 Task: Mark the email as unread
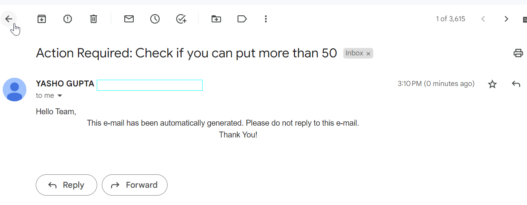tap(129, 19)
